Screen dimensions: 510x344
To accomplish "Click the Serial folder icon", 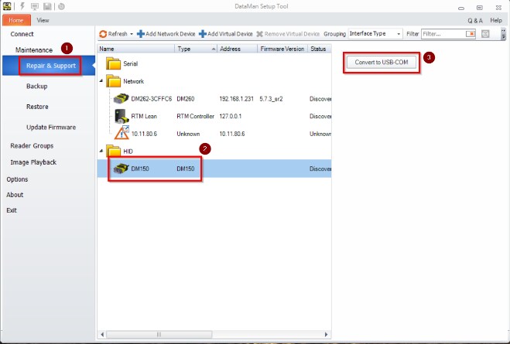I will pyautogui.click(x=113, y=64).
